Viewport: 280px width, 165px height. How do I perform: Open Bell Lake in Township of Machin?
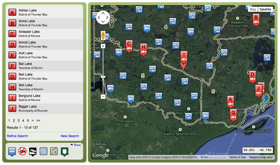[45, 87]
